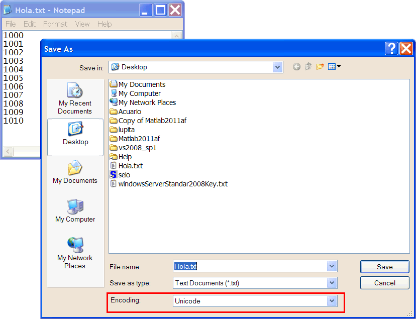
Task: Select the Copy of Matlab2011af folder
Action: click(x=148, y=121)
